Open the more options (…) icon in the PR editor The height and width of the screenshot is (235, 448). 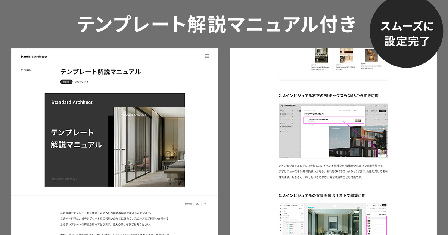[361, 110]
